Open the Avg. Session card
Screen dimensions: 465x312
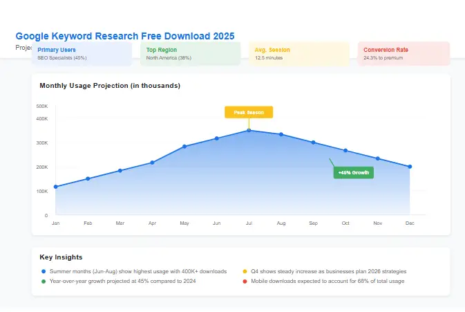(298, 54)
